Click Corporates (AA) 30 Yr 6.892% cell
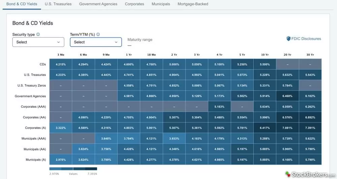This screenshot has height=179, width=337. [x=310, y=117]
